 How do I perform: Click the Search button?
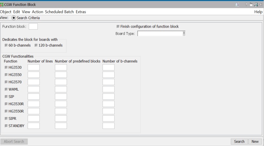pos(239,141)
